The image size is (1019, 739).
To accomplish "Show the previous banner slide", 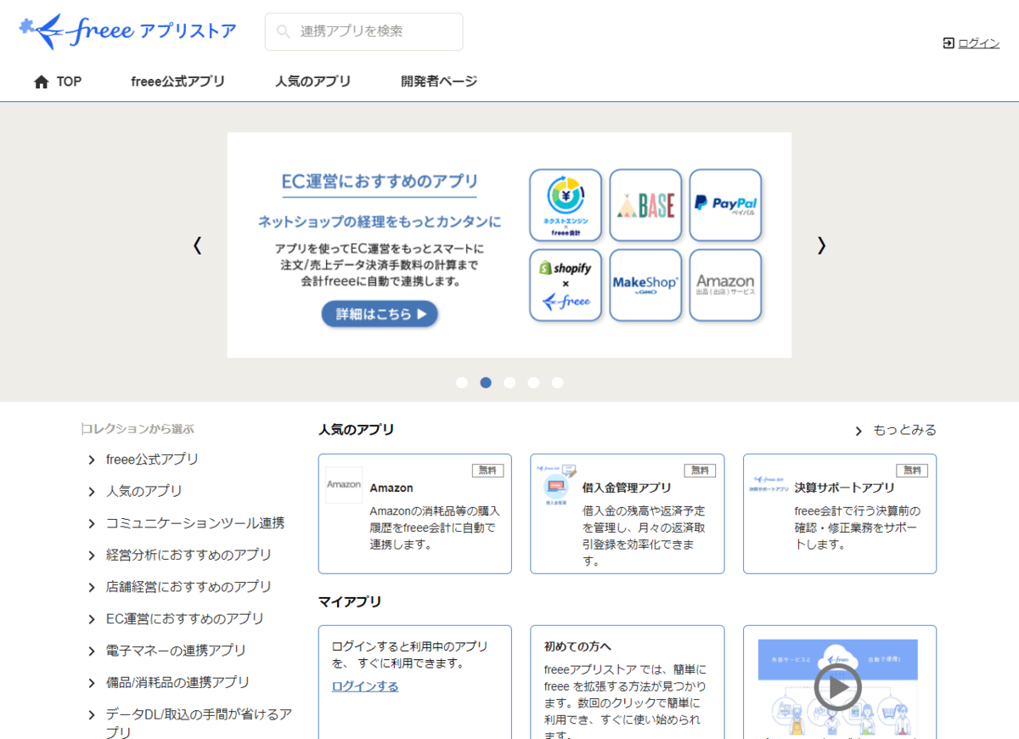I will (x=197, y=245).
